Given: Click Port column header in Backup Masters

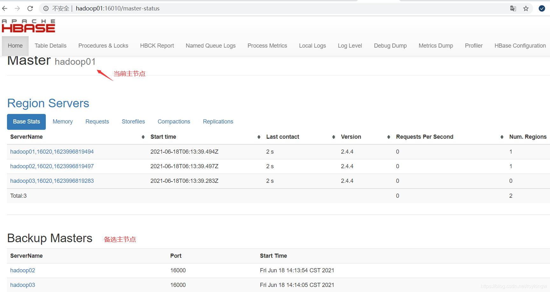Looking at the screenshot, I should pos(176,256).
